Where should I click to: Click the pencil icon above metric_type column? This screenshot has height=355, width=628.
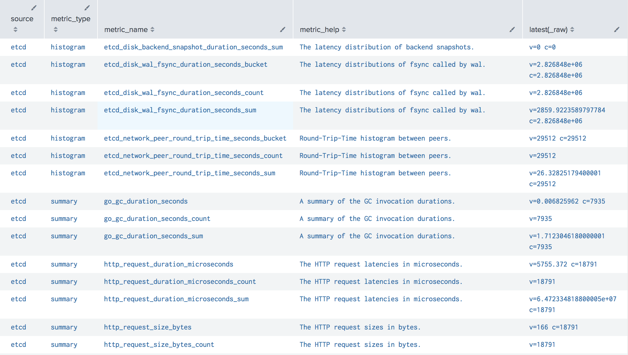(87, 8)
